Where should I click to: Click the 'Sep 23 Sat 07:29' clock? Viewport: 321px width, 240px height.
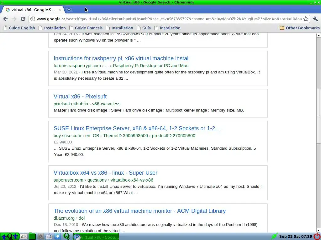coord(295,237)
